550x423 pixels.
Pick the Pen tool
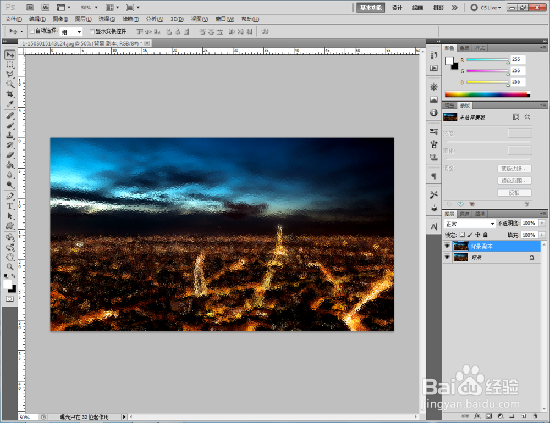(10, 196)
